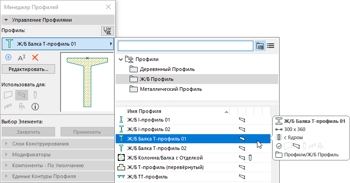Switch to flat list view icon
Viewport: 350px width, 183px height.
[271, 46]
